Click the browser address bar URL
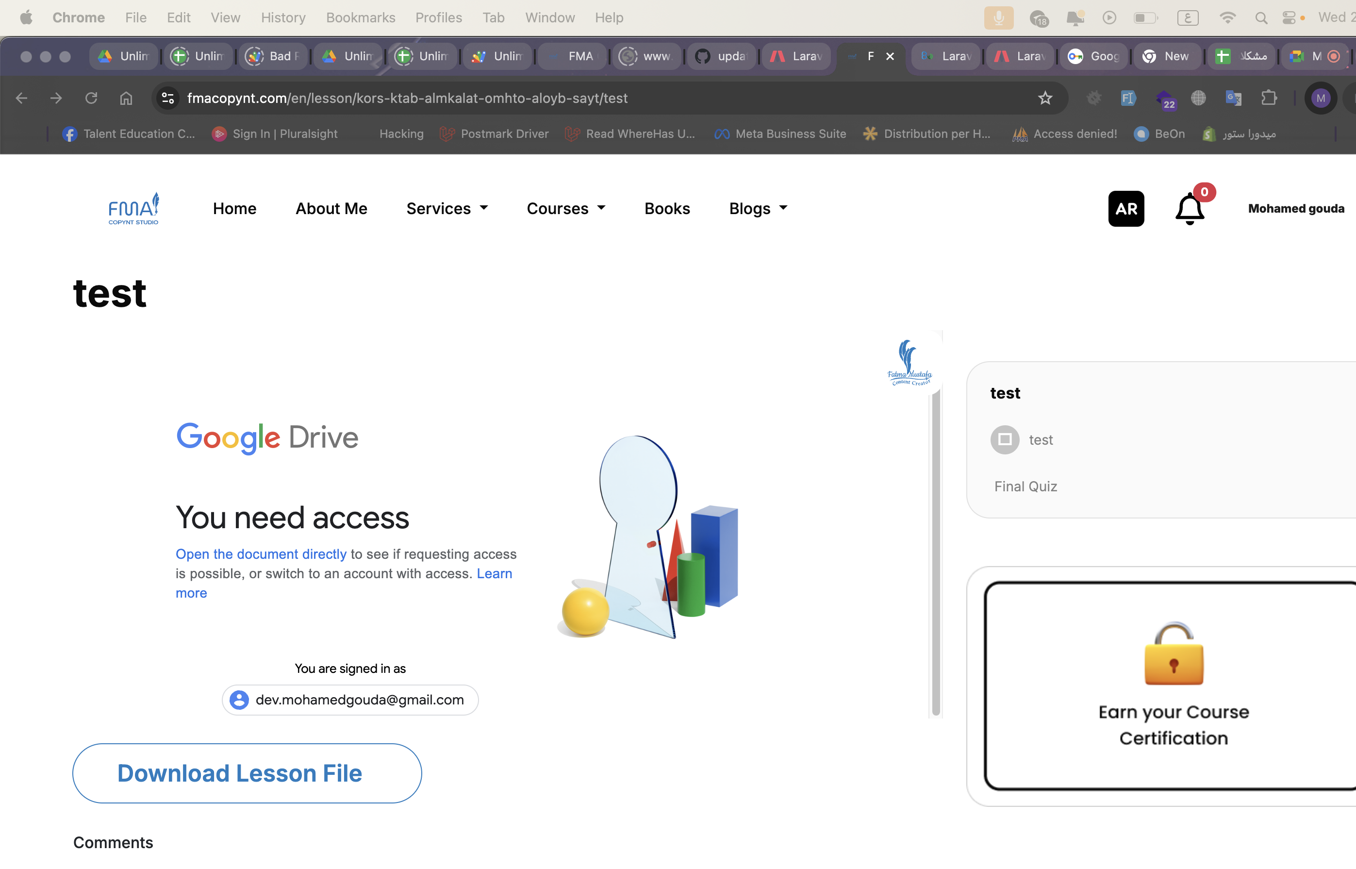The height and width of the screenshot is (869, 1356). [x=407, y=98]
